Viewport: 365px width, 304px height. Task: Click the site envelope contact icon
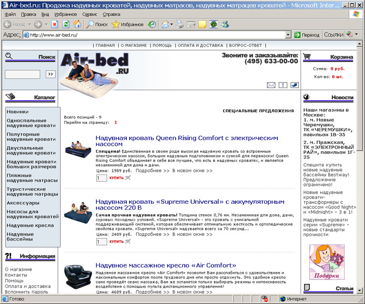point(271,85)
